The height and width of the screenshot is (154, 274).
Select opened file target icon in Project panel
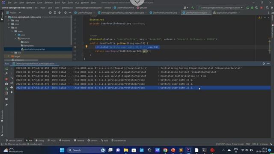tap(50, 12)
